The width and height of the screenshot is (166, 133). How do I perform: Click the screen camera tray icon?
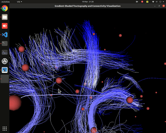(x=137, y=2)
